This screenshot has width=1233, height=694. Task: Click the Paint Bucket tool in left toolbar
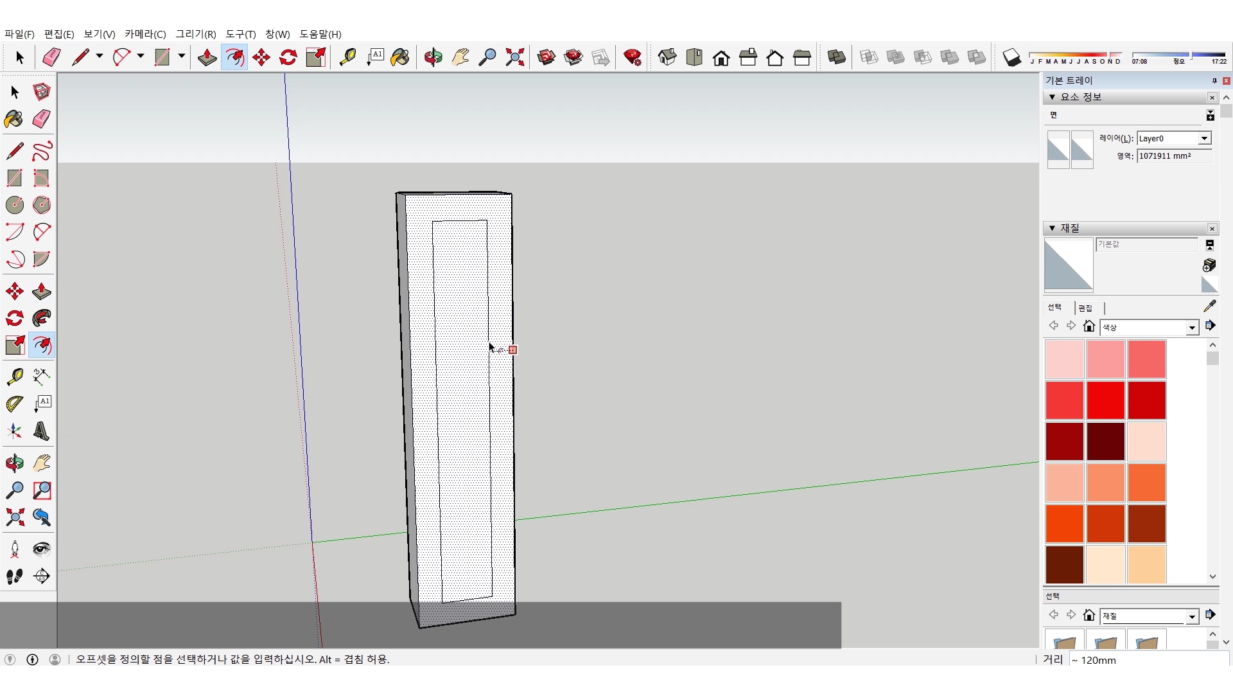coord(13,119)
